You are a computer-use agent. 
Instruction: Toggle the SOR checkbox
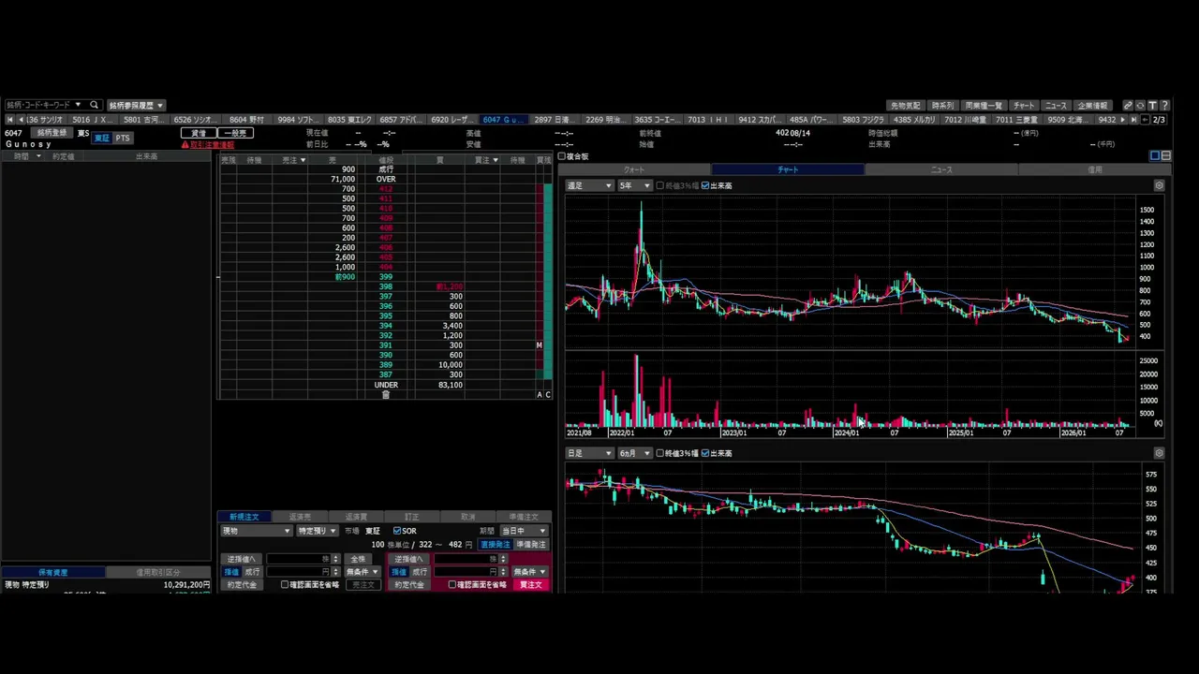397,531
